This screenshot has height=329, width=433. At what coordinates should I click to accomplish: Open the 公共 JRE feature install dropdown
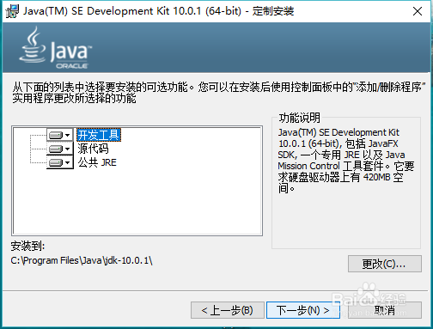coord(60,162)
